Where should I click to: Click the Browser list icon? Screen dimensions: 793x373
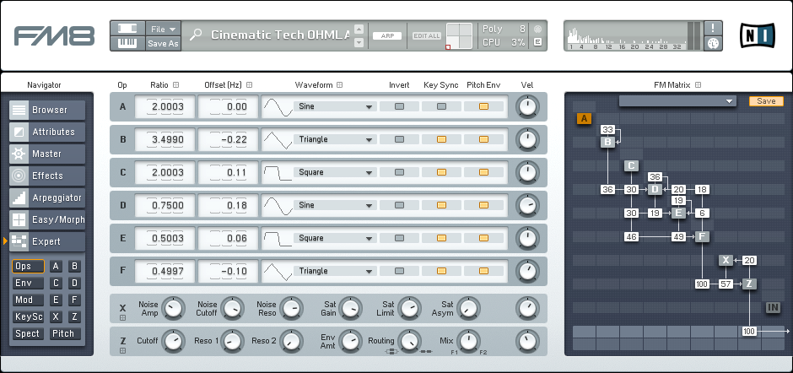click(x=19, y=110)
